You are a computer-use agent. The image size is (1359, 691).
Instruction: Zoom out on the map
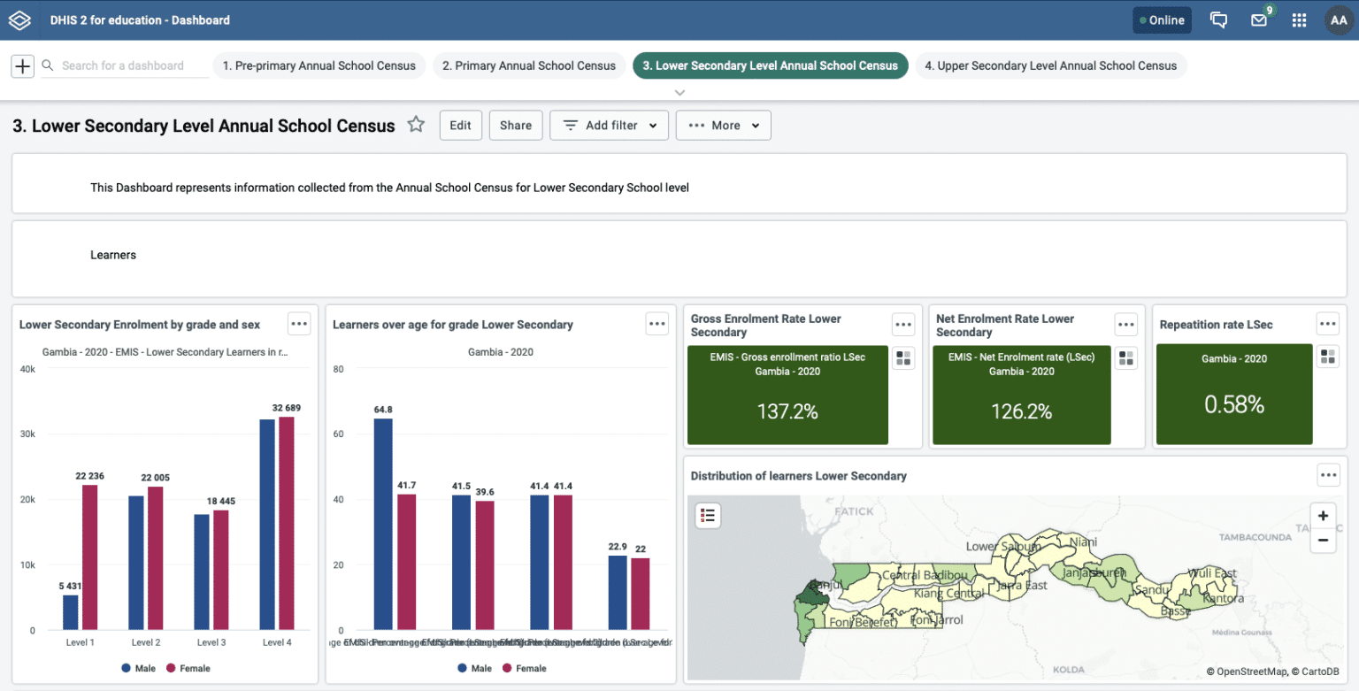click(1323, 540)
